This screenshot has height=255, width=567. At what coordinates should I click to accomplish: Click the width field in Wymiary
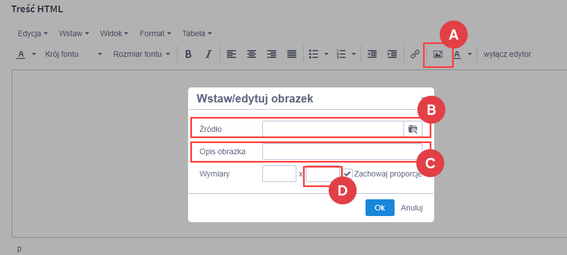pyautogui.click(x=280, y=174)
